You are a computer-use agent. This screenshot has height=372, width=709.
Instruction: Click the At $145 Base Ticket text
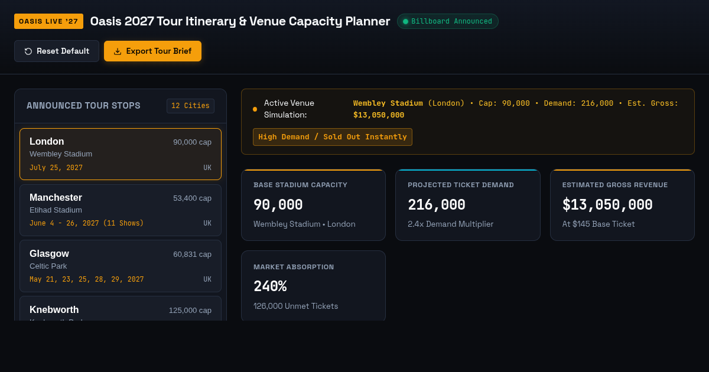[x=599, y=224]
